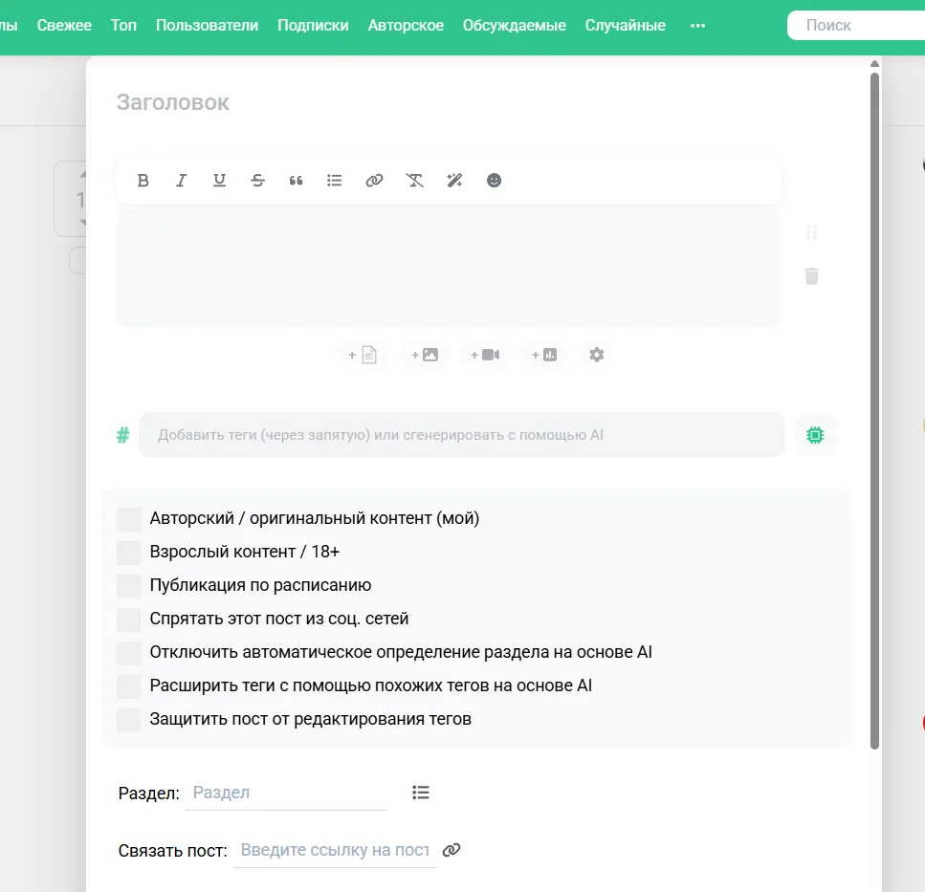Focus the Поиск search field
925x892 pixels.
coord(856,26)
